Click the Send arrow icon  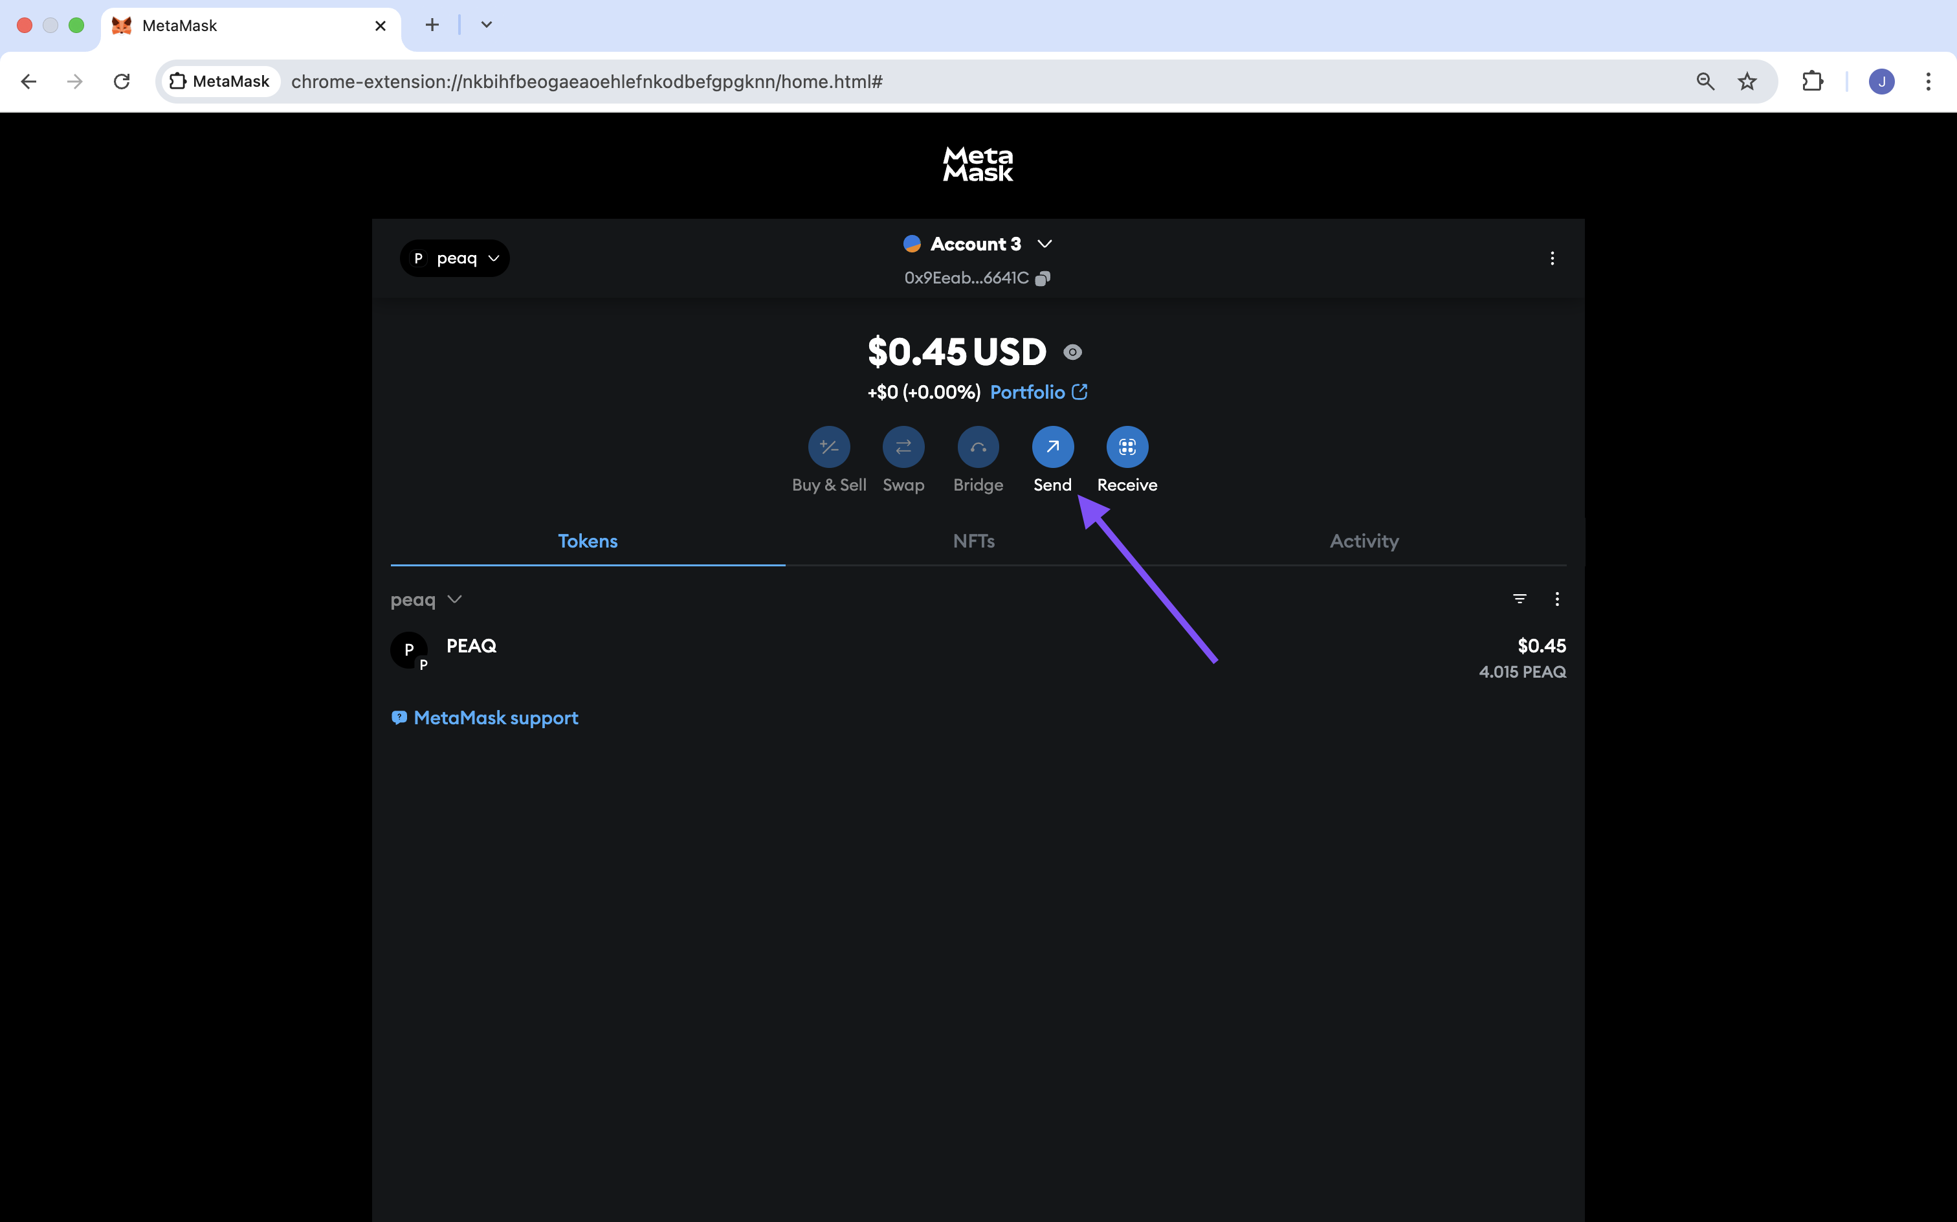click(x=1052, y=447)
